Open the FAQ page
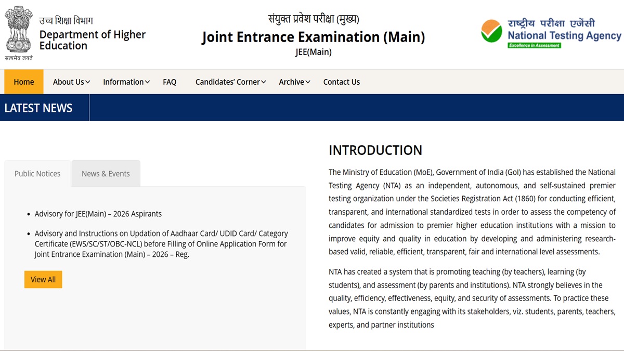Image resolution: width=624 pixels, height=351 pixels. pyautogui.click(x=170, y=82)
